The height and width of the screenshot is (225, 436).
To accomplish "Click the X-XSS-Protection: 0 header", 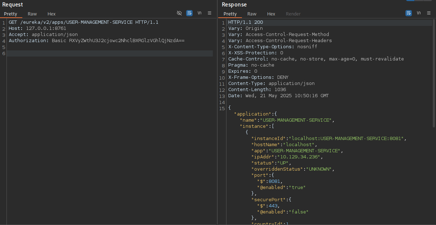I will [x=256, y=53].
